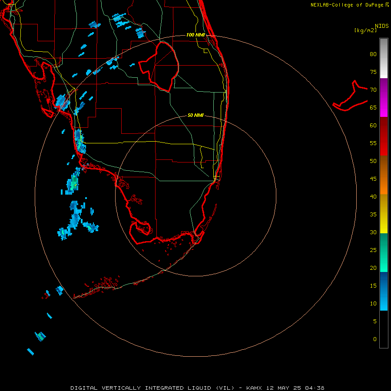Click the 35 value on the color scale
Viewport: 391px width, 391px height.
point(373,215)
